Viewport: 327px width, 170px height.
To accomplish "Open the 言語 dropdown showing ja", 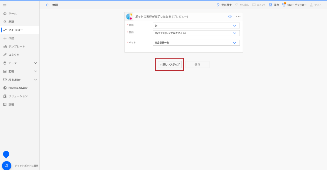I will tap(196, 25).
